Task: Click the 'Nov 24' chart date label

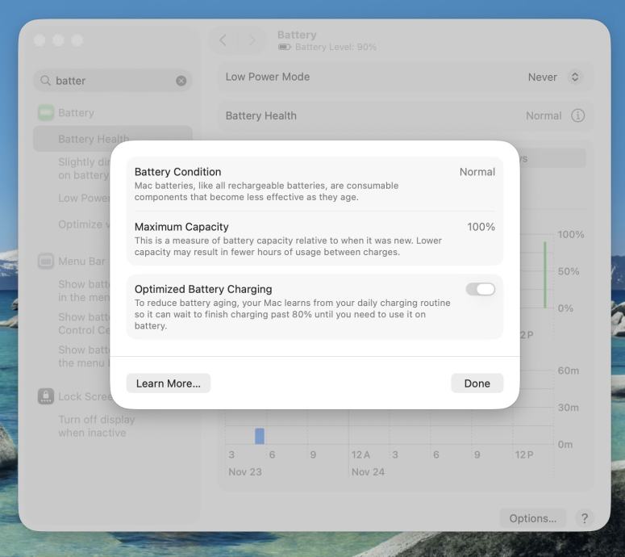Action: (x=368, y=472)
